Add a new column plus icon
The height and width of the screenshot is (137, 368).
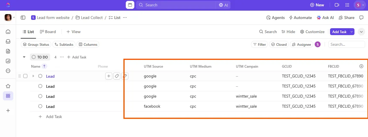click(361, 66)
